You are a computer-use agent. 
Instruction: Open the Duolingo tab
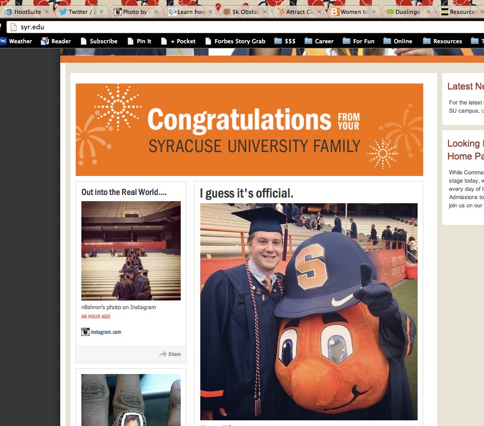[408, 12]
